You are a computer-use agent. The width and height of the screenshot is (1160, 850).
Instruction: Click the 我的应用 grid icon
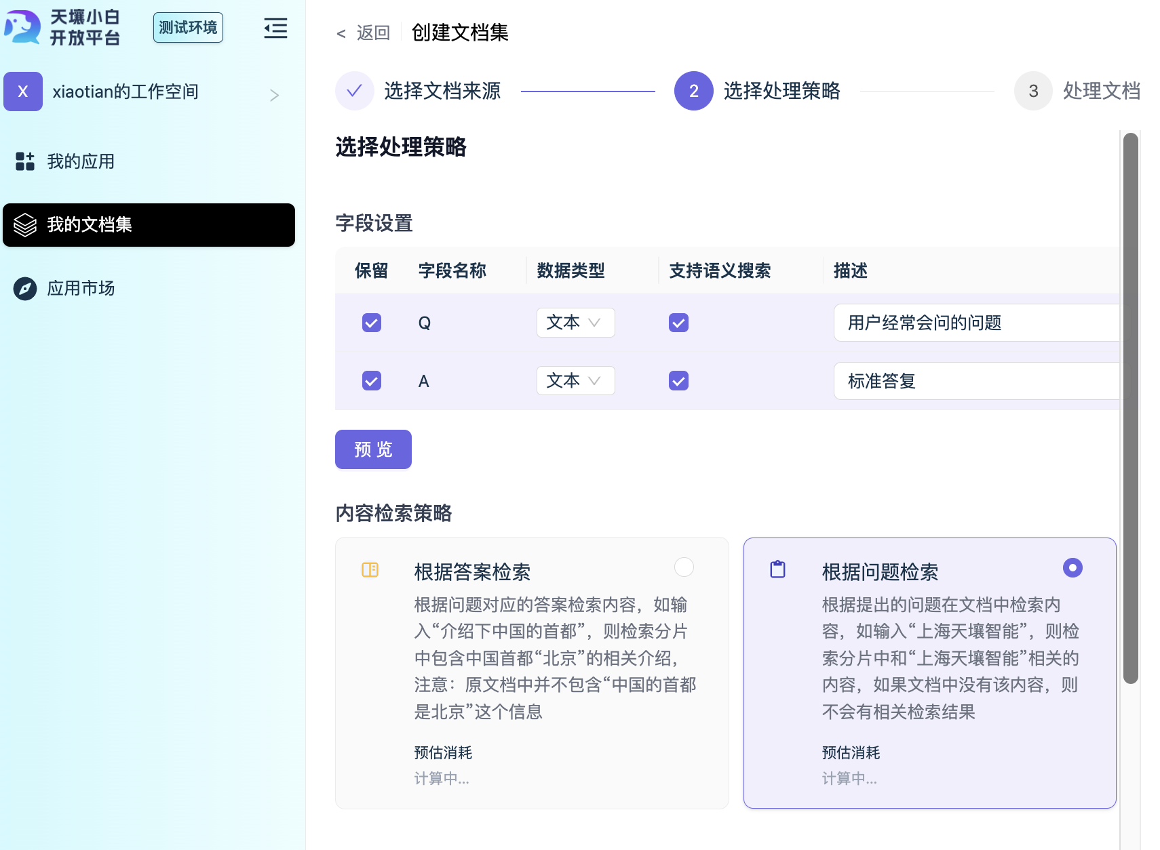pos(25,161)
